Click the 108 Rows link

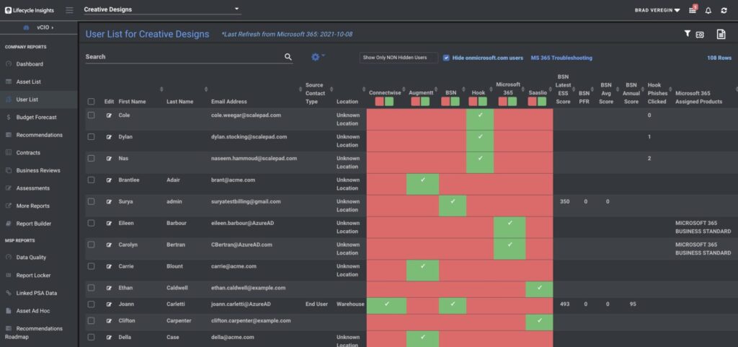[719, 58]
